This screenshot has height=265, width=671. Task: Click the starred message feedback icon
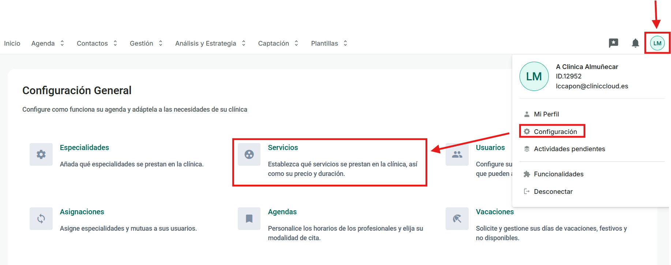(x=614, y=43)
